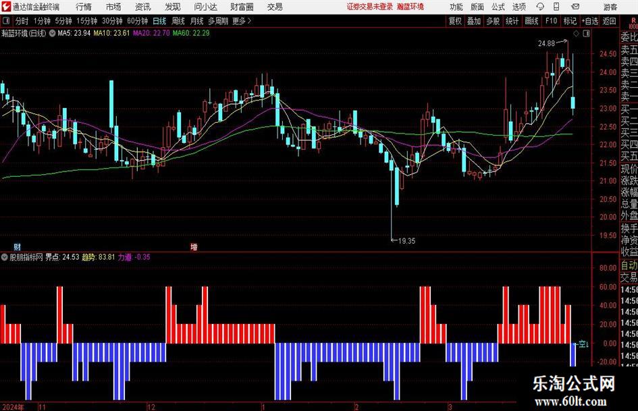Switch to the 5分钟 period tab
Viewport: 638px width, 411px height.
tap(63, 21)
